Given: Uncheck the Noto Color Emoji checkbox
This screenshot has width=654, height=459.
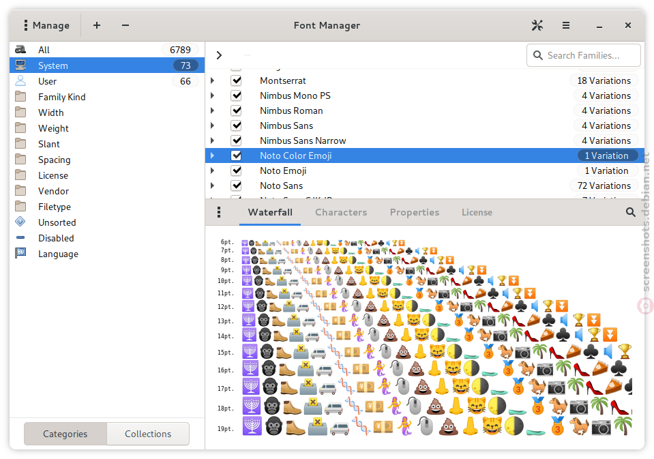Looking at the screenshot, I should point(237,156).
